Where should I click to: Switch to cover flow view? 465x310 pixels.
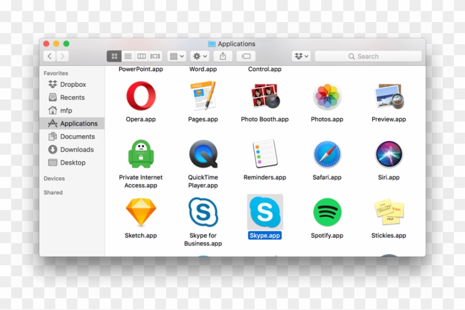click(x=155, y=56)
